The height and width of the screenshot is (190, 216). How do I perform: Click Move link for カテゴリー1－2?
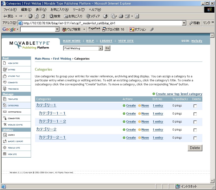pos(145,121)
